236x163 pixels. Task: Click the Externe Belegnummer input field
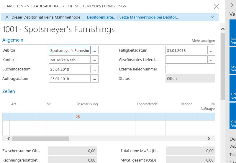coord(190,69)
